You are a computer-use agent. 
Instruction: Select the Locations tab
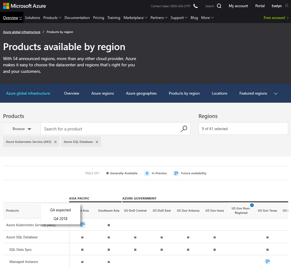[219, 93]
